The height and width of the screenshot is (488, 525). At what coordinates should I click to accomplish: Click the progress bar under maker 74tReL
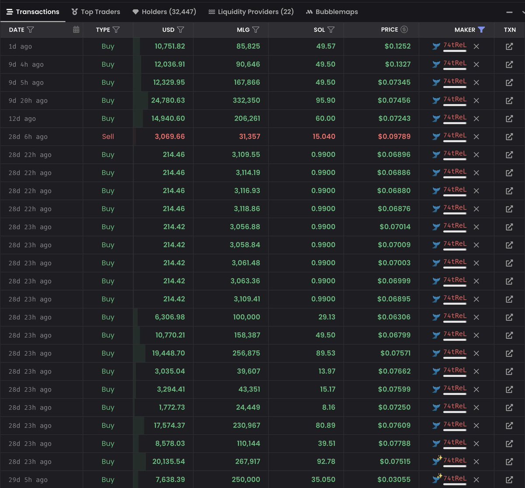coord(455,51)
